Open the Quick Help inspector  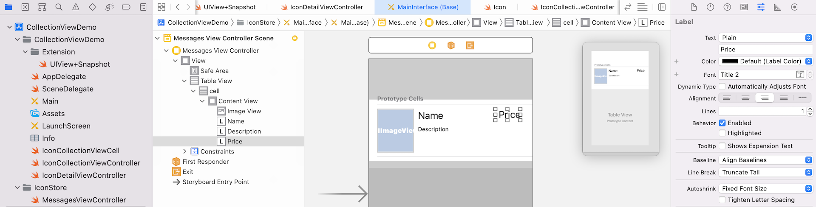pyautogui.click(x=727, y=7)
